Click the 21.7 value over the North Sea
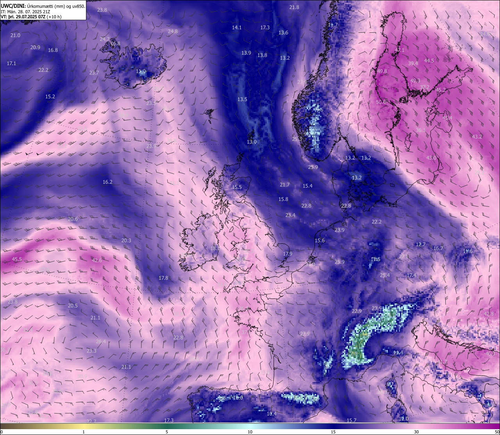Image resolution: width=500 pixels, height=435 pixels. (x=285, y=185)
